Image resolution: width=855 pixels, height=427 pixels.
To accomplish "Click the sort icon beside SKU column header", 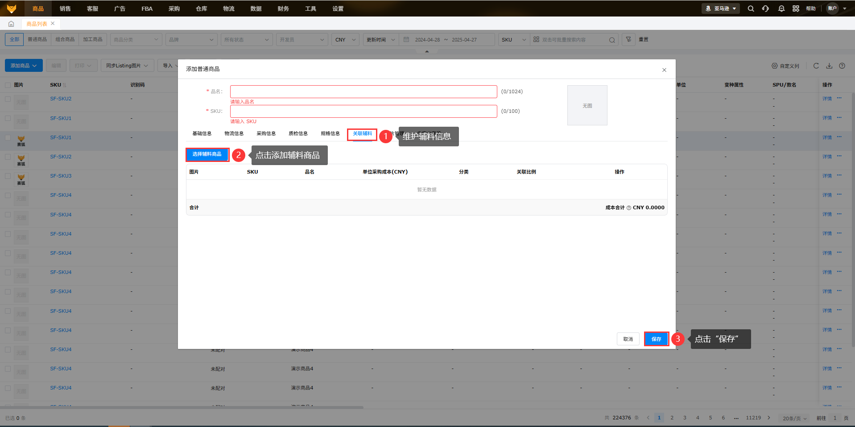I will 65,85.
